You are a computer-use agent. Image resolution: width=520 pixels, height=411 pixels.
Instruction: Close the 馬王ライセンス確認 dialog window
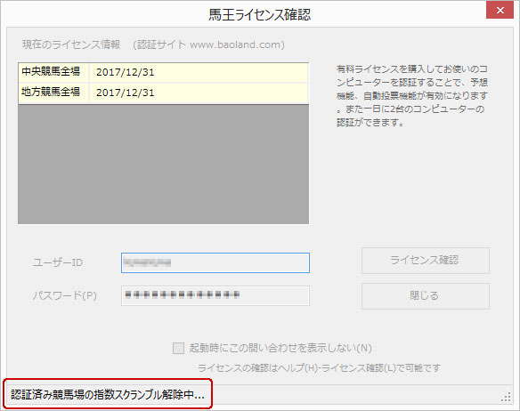coord(500,10)
